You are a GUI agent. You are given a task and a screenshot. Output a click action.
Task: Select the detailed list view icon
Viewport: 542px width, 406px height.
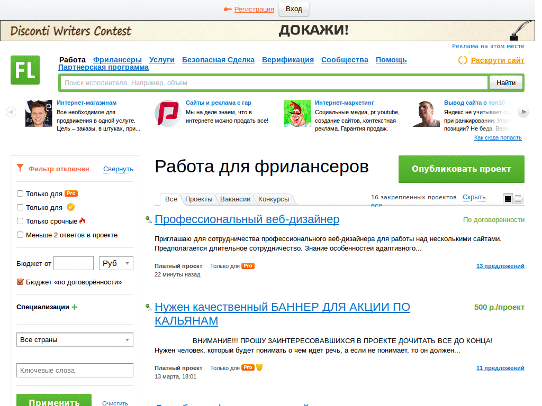click(508, 199)
